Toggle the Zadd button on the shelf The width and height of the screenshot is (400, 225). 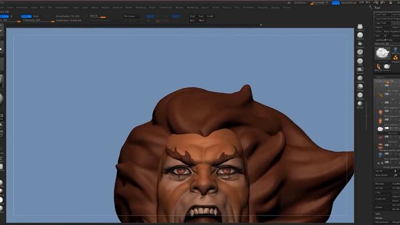click(26, 16)
